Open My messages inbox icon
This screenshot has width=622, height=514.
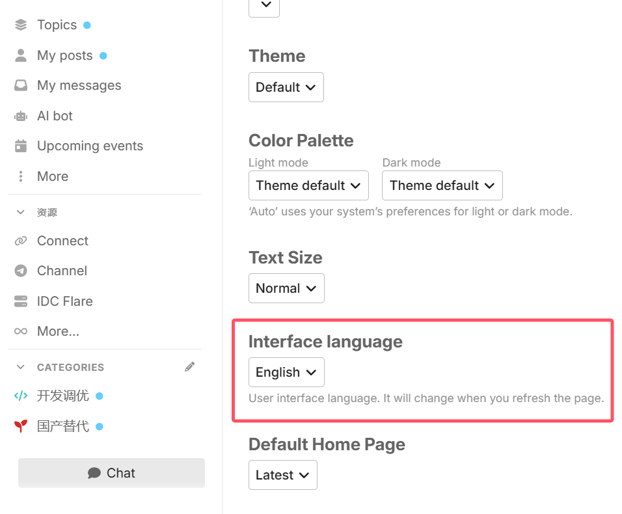tap(21, 86)
